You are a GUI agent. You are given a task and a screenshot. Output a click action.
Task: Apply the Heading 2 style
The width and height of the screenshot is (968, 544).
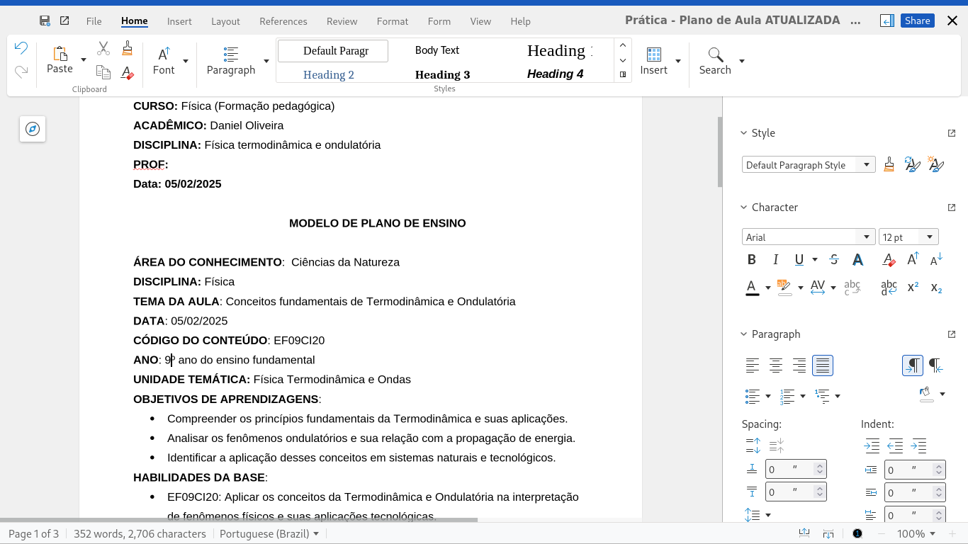(329, 74)
